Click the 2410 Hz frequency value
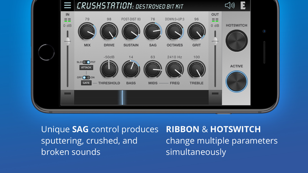Viewport: 308px width, 173px height. (x=175, y=57)
